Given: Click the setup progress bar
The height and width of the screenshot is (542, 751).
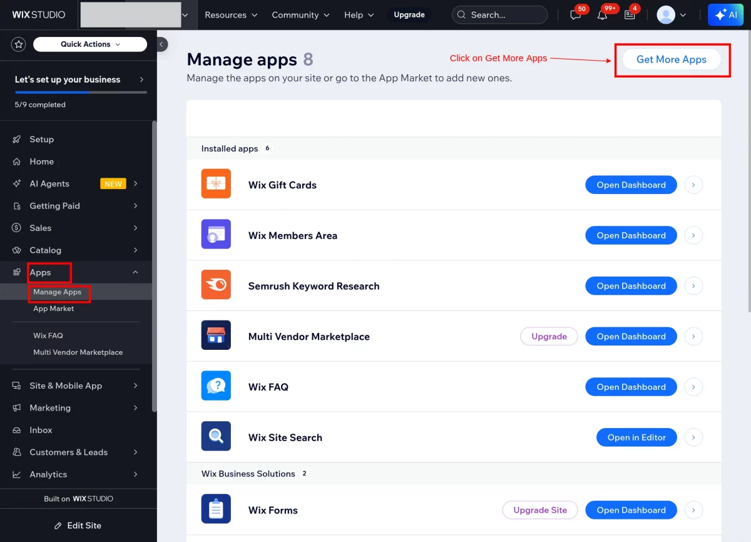Looking at the screenshot, I should (81, 93).
